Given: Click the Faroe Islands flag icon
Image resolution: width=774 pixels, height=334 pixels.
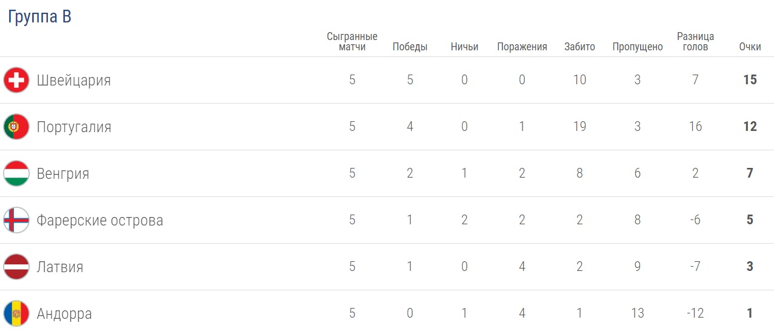Looking at the screenshot, I should [16, 220].
